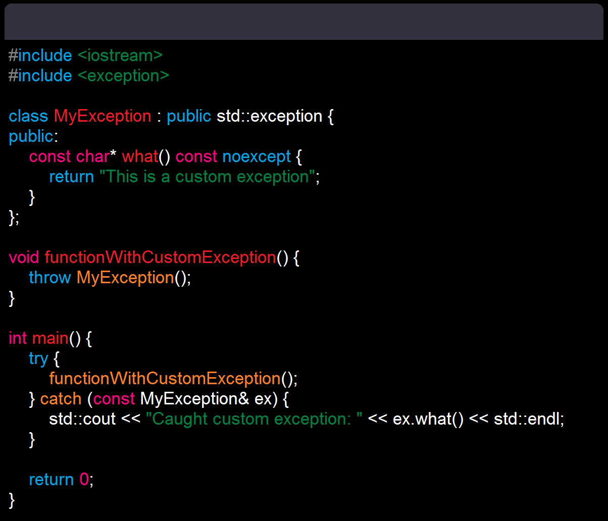The image size is (608, 521).
Task: Click #include on the iostream line
Action: (x=40, y=56)
